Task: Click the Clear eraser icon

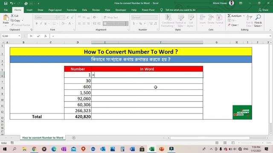Action: click(229, 25)
